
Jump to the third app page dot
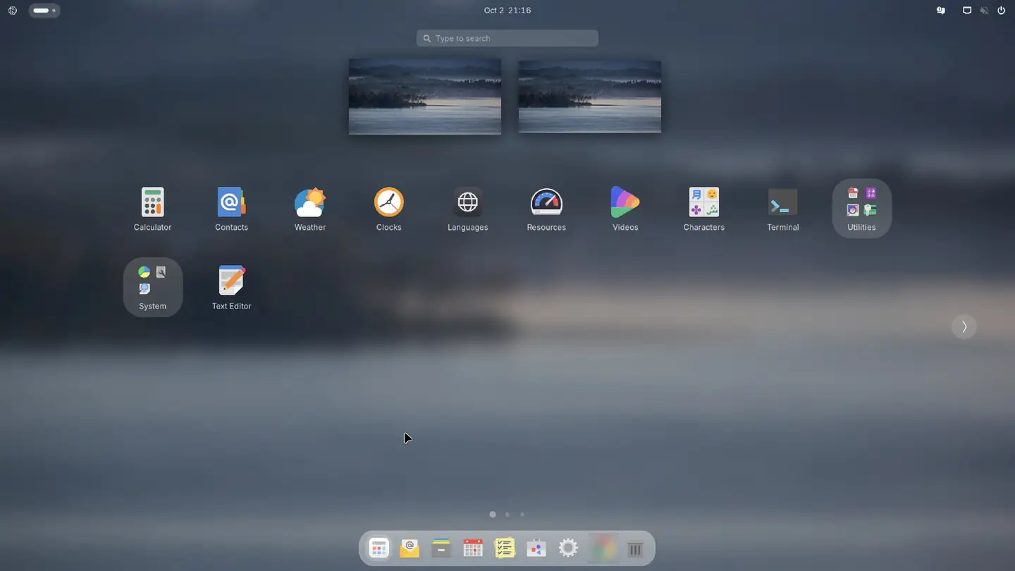(x=522, y=515)
